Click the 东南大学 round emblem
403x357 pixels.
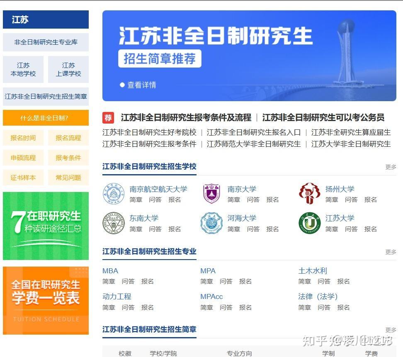[114, 223]
